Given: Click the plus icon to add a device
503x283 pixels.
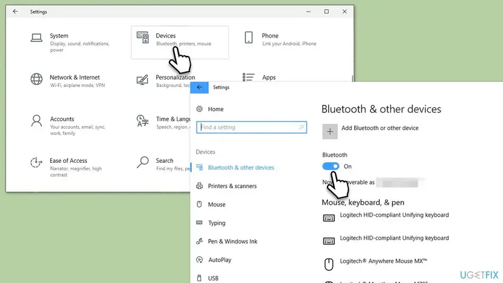Looking at the screenshot, I should coord(330,132).
